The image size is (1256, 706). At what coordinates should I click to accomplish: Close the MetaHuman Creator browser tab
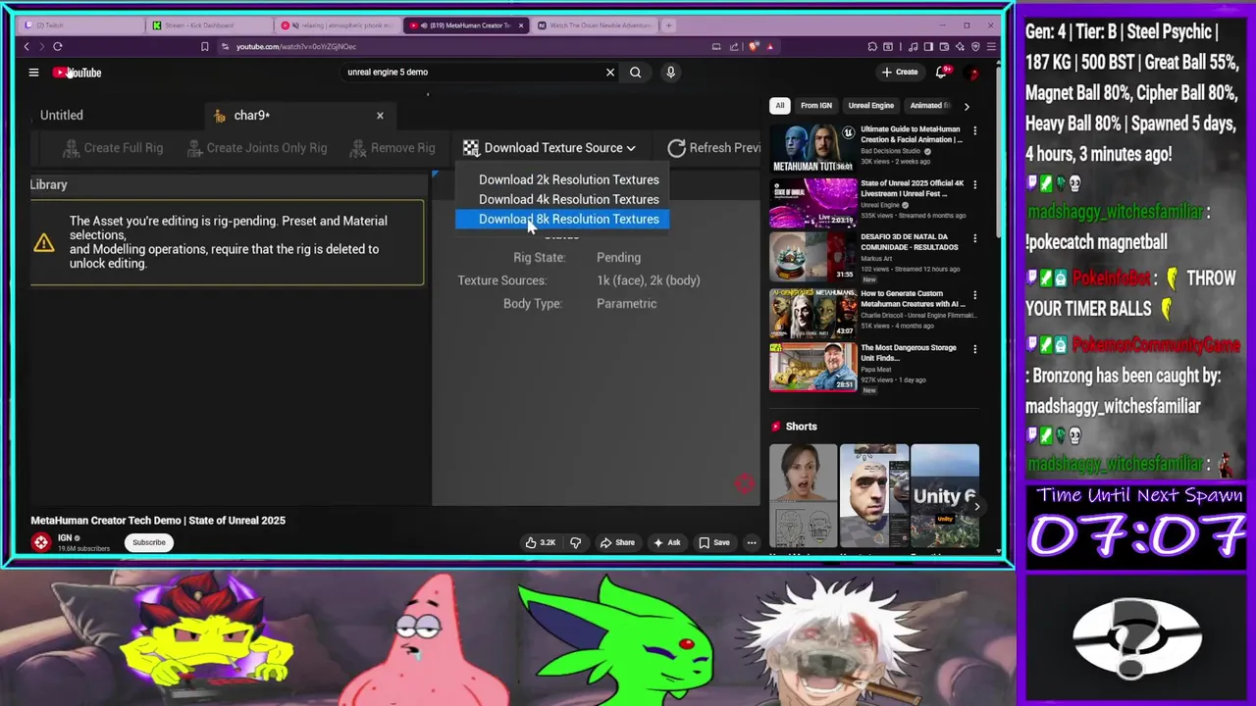point(521,25)
